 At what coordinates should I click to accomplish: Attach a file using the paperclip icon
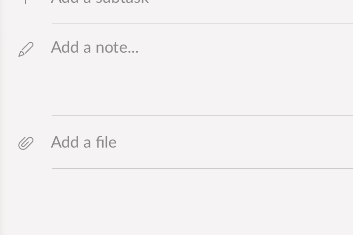tap(26, 143)
